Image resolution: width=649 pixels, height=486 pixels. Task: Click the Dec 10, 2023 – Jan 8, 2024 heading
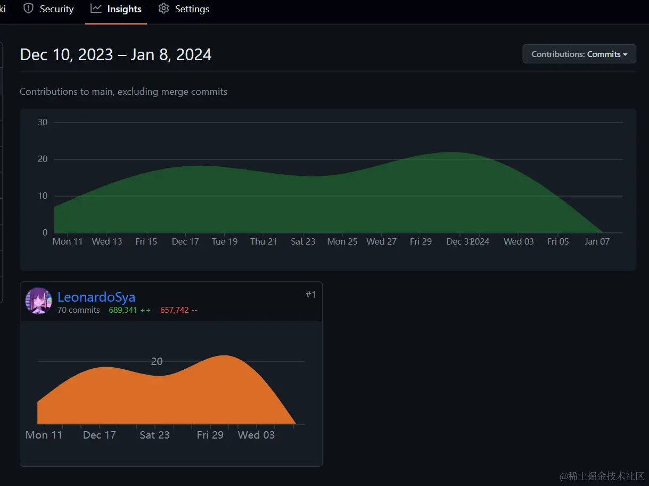click(x=115, y=54)
